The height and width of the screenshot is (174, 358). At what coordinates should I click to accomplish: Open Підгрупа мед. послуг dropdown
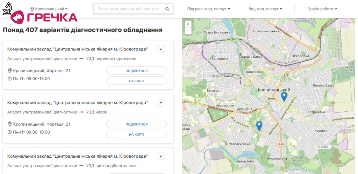209,9
